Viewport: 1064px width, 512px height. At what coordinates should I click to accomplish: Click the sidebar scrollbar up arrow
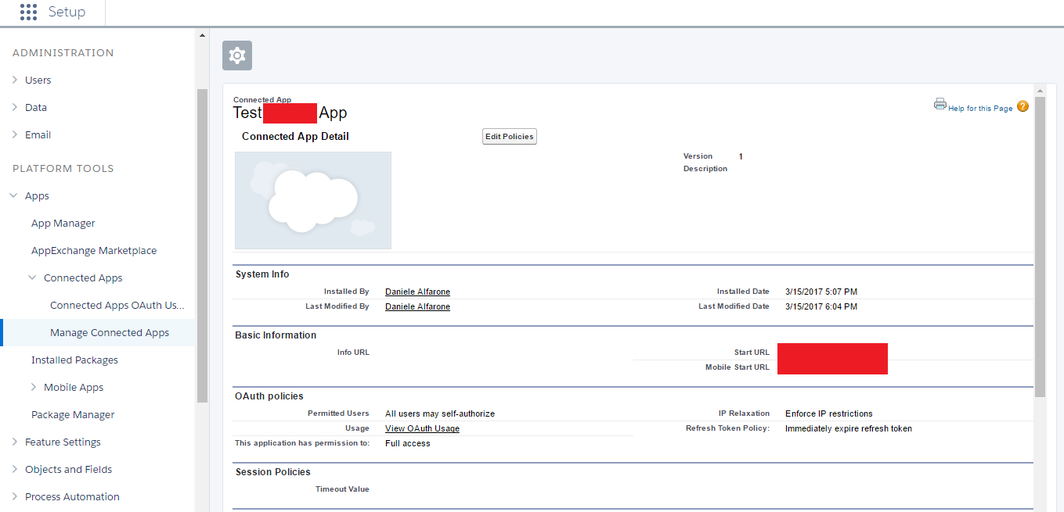pyautogui.click(x=203, y=36)
